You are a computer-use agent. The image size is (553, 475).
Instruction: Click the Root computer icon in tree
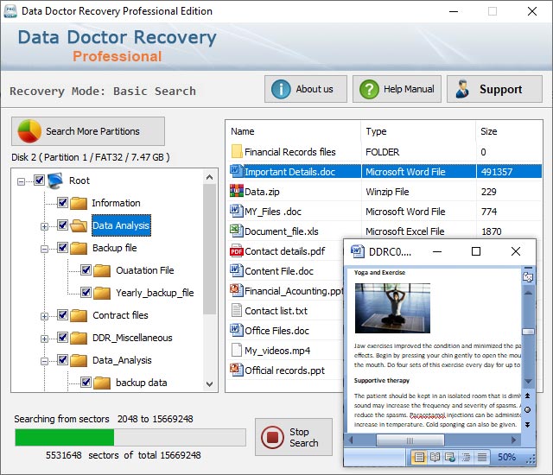55,180
